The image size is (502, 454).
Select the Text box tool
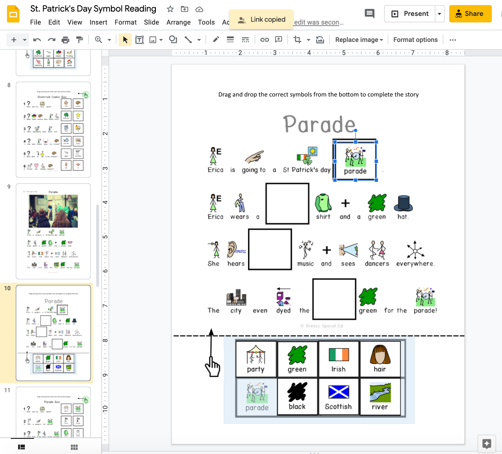click(139, 40)
